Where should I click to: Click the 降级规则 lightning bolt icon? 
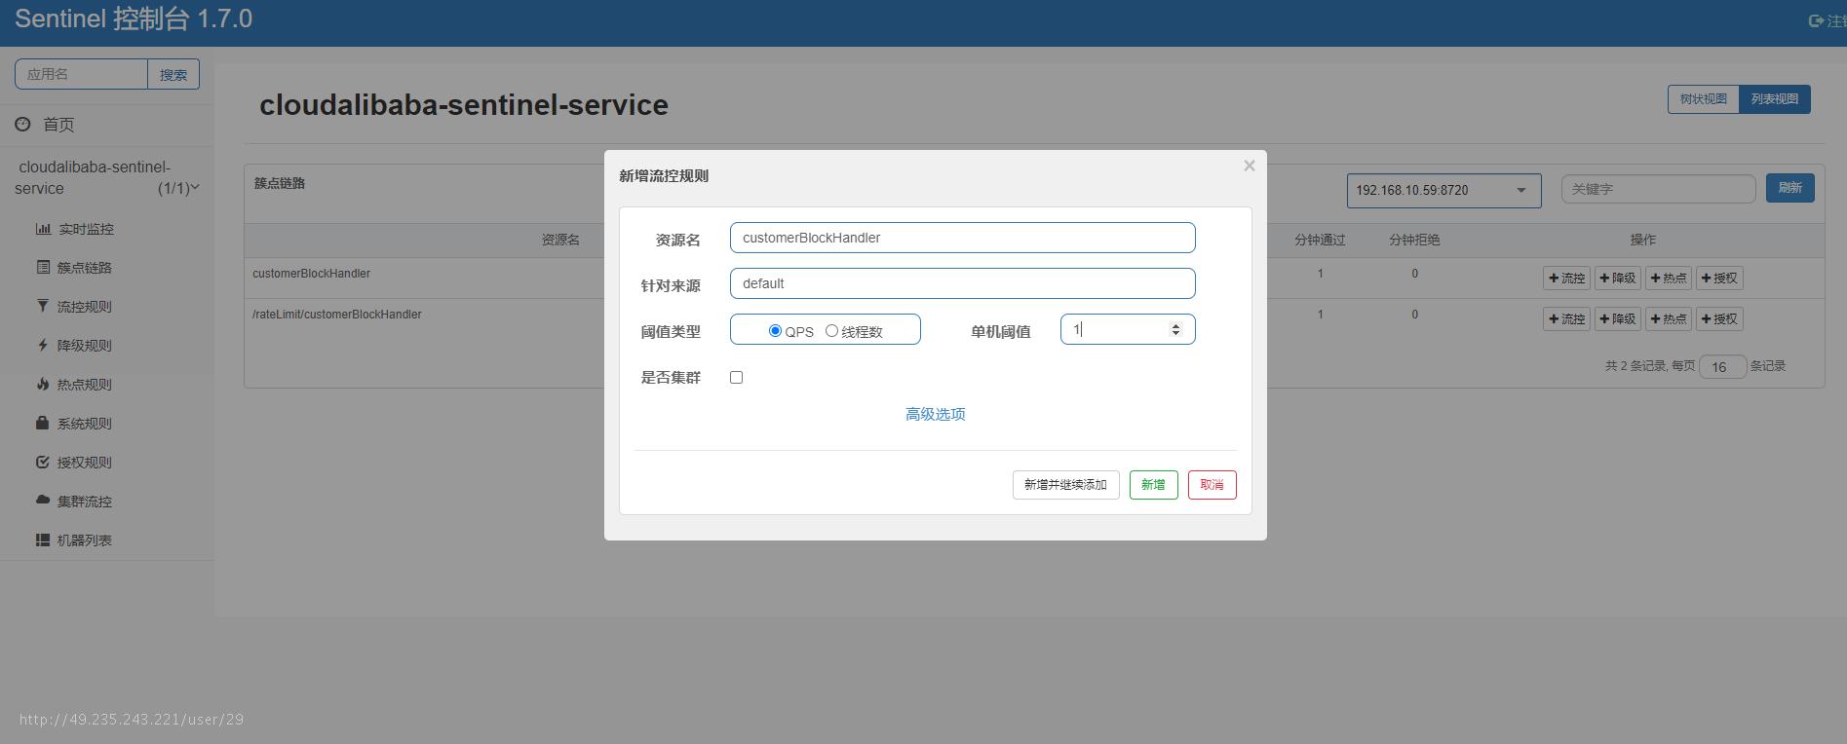click(43, 345)
